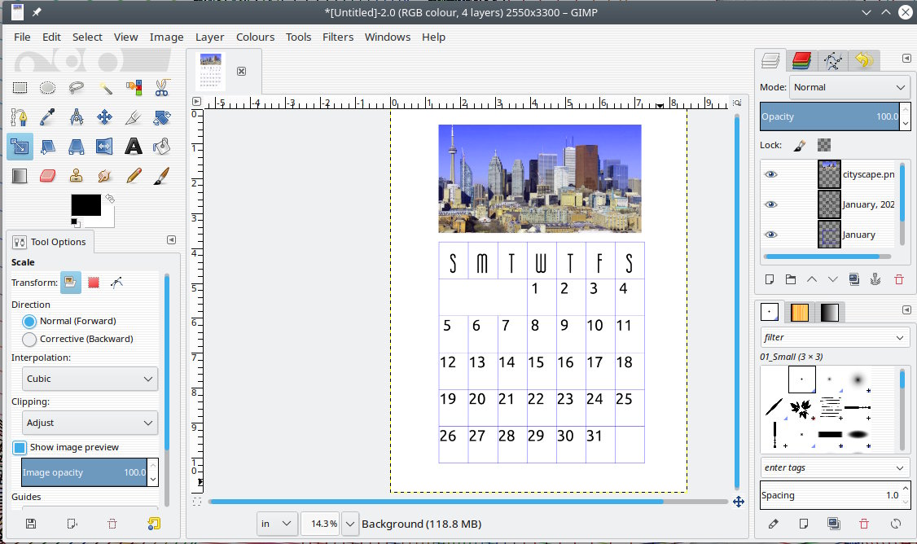Hide the cityscape.png layer eye icon

771,174
